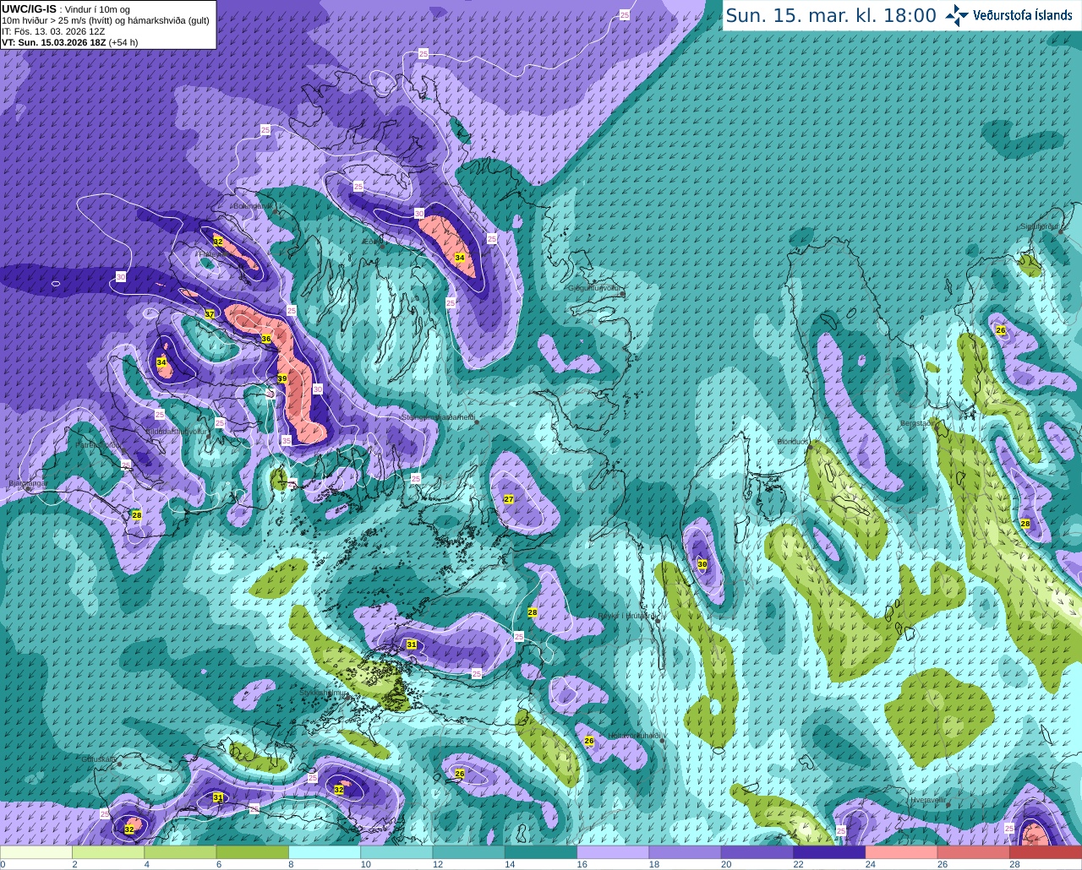Screen dimensions: 1082x870
Task: Click the olive green 6–8 m/s legend swatch
Action: pyautogui.click(x=253, y=851)
